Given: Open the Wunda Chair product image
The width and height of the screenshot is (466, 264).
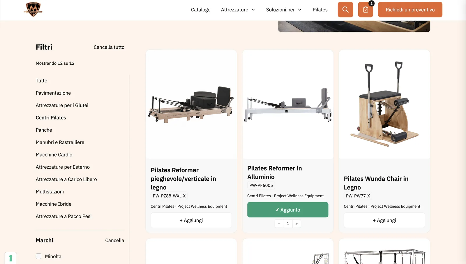Looking at the screenshot, I should [x=384, y=104].
